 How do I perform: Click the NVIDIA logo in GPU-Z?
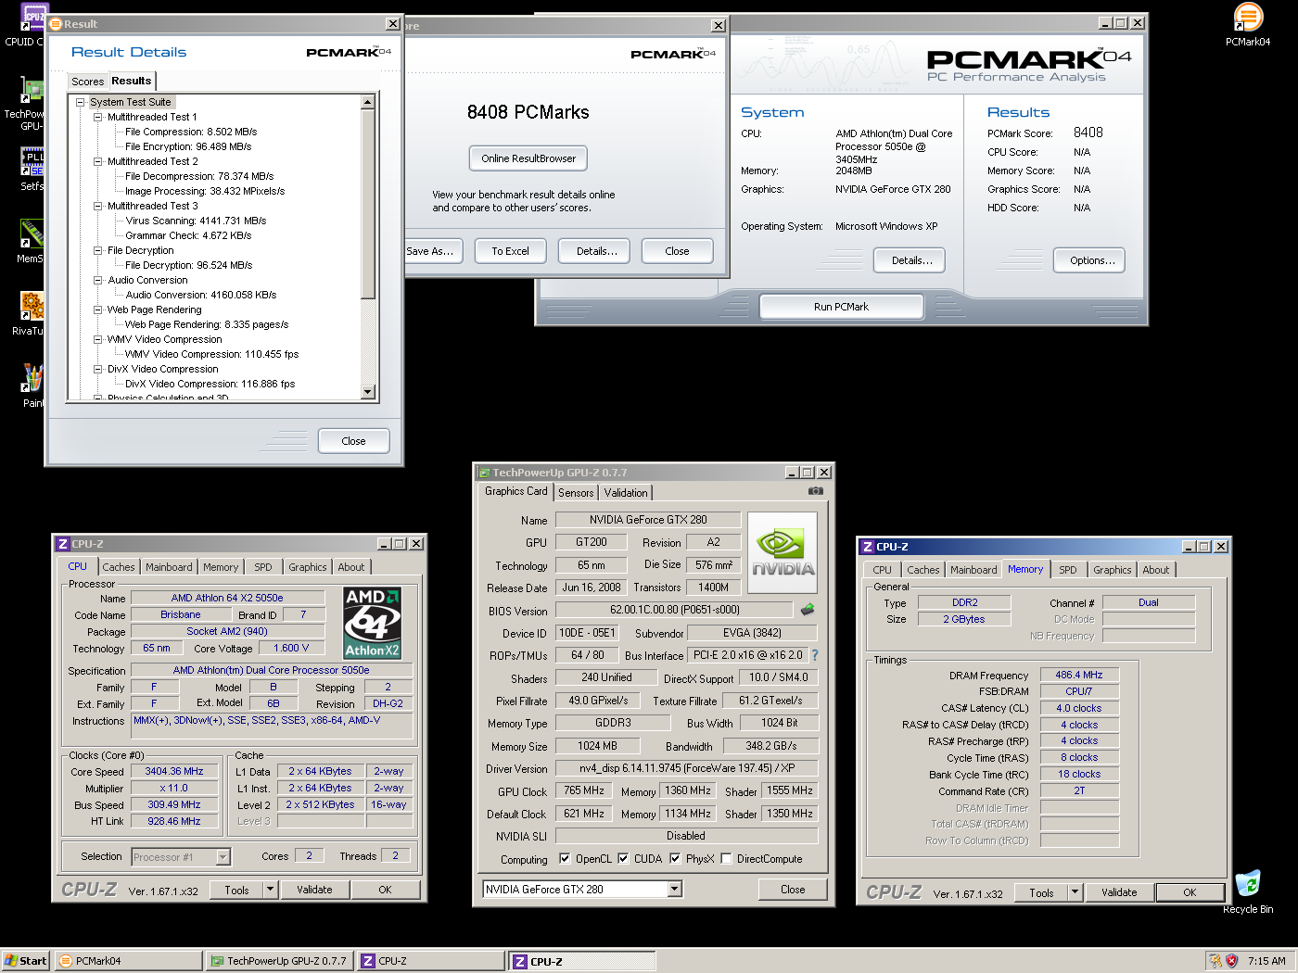783,553
